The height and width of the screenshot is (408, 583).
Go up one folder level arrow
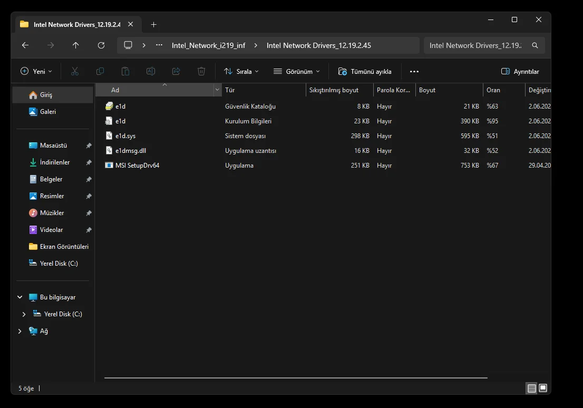click(x=76, y=45)
